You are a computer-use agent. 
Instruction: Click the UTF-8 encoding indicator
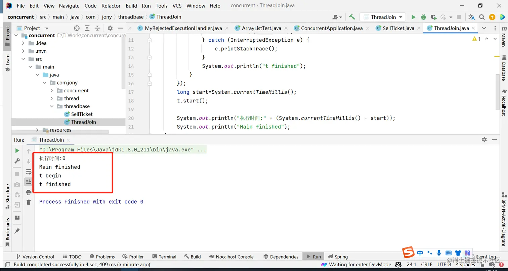(444, 265)
